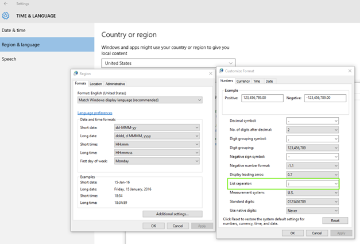Close the Customize Format dialog
360x244 pixels.
coord(350,71)
